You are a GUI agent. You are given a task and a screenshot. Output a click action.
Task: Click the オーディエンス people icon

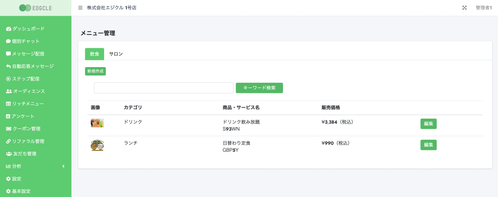click(9, 91)
